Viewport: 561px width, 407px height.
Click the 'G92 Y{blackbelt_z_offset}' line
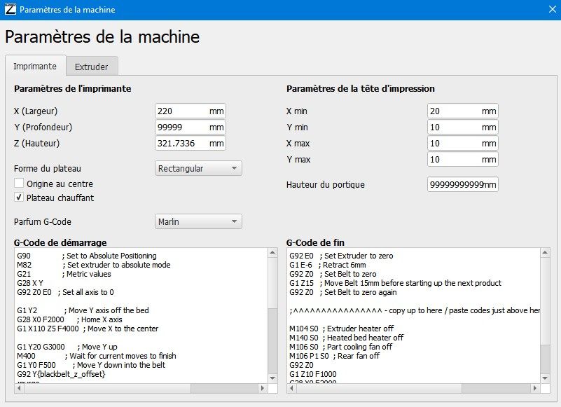point(61,374)
